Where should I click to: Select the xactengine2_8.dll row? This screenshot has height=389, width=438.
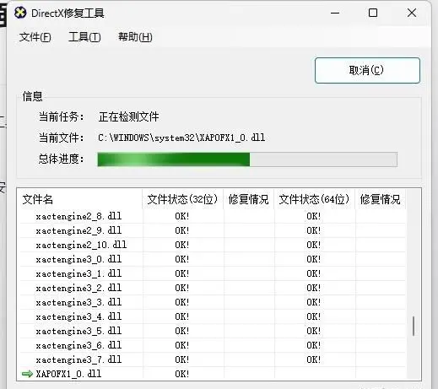213,216
